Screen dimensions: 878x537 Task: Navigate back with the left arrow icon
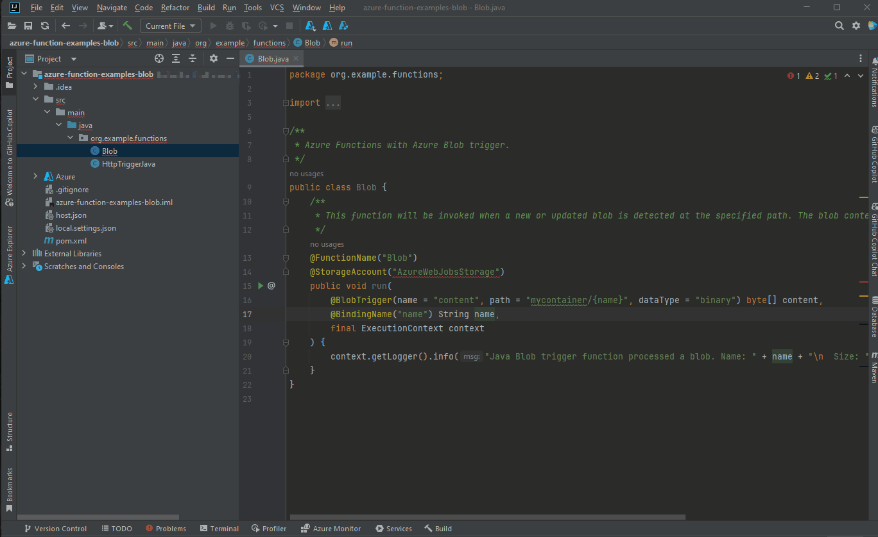pyautogui.click(x=65, y=26)
